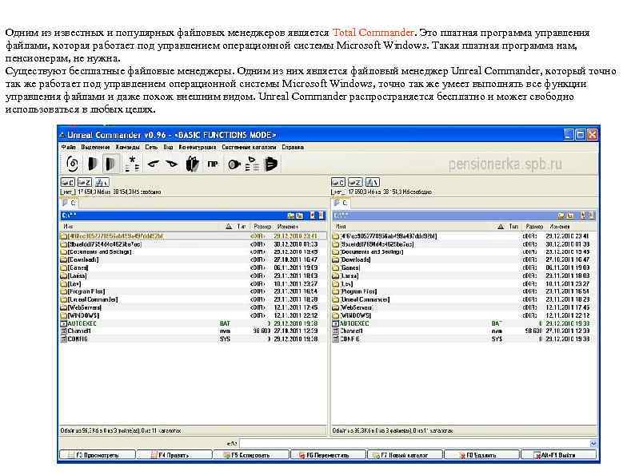This screenshot has width=635, height=475.
Task: Open Конфигурация menu
Action: pos(198,147)
